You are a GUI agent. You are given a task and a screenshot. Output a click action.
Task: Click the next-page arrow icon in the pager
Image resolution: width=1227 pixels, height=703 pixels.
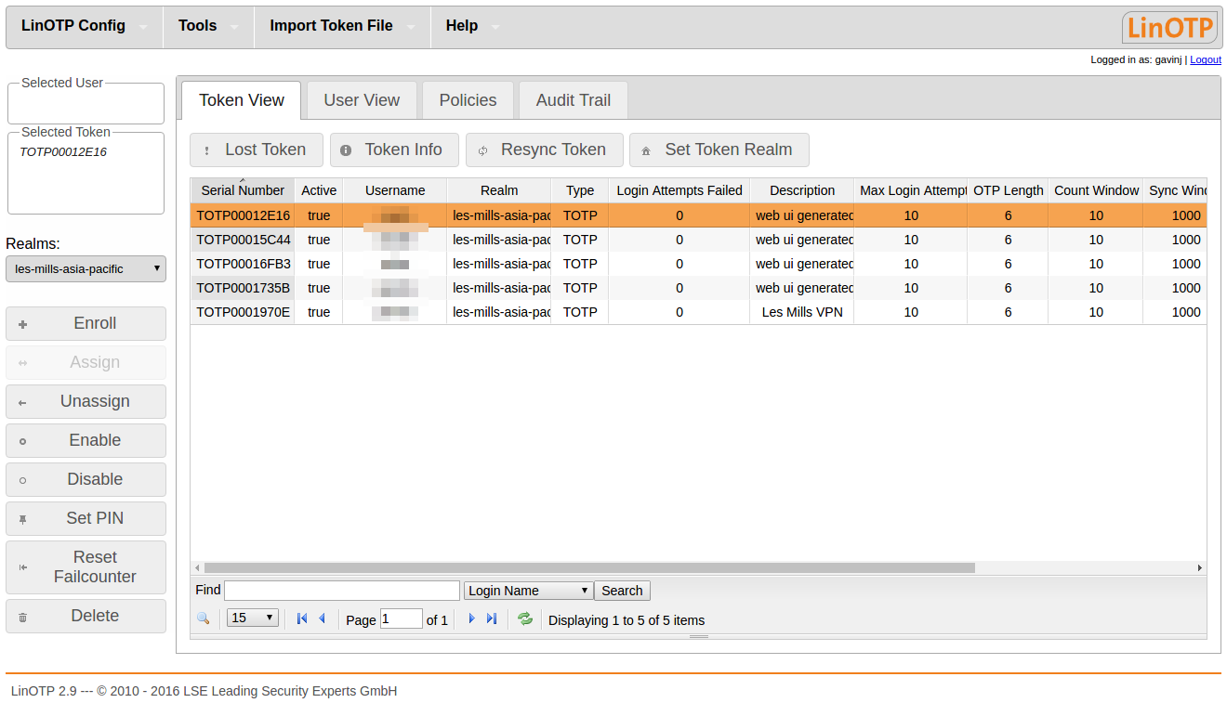471,618
